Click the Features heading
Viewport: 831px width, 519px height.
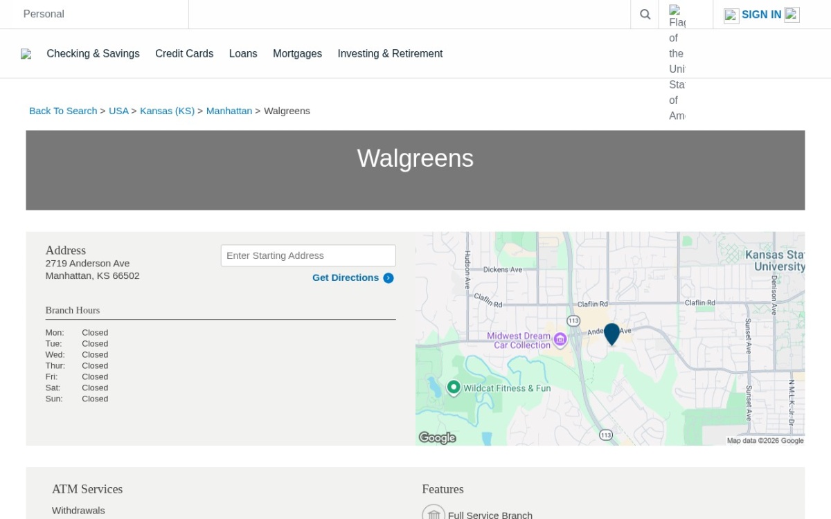tap(443, 489)
